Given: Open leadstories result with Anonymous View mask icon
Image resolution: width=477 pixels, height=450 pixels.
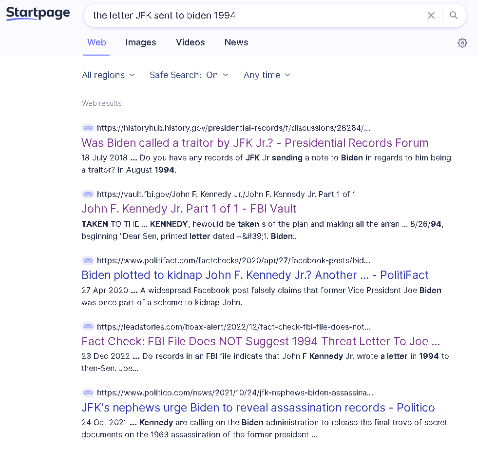Looking at the screenshot, I should coord(88,327).
